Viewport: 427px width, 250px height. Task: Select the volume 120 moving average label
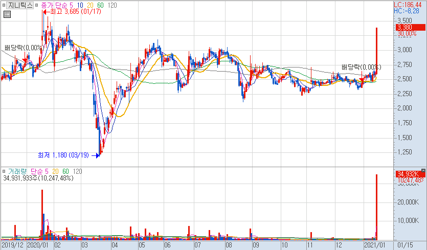click(x=77, y=171)
